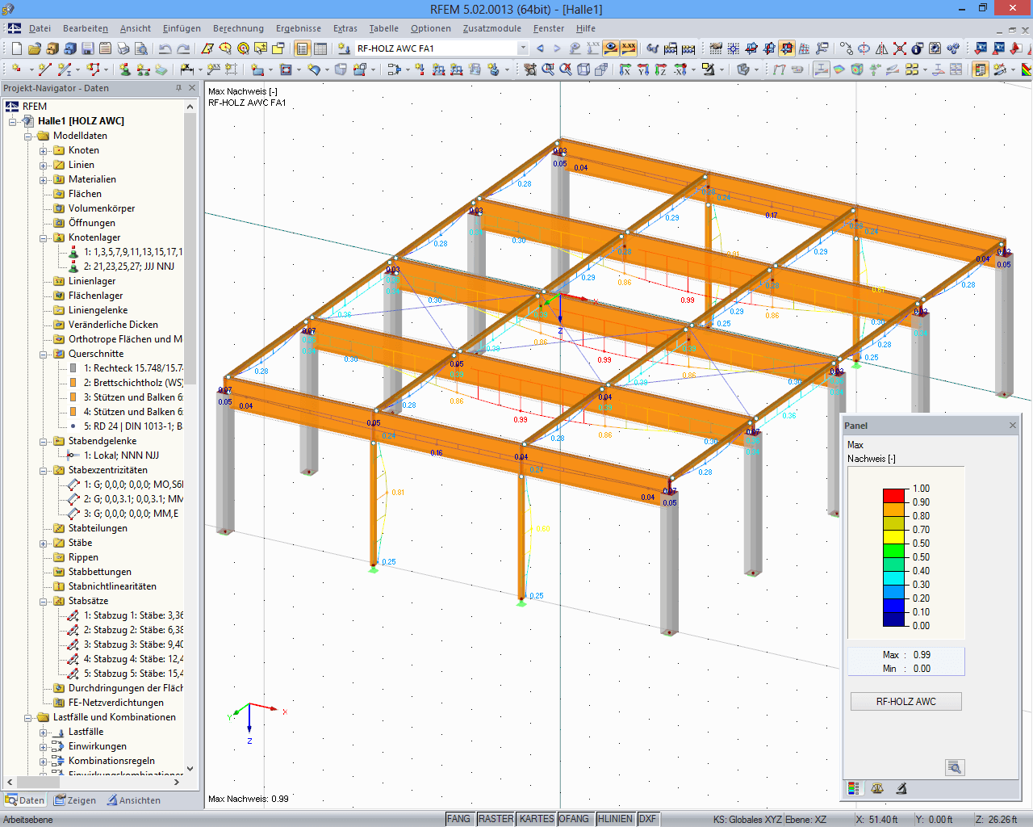Toggle the KARTES status bar button
Screen dimensions: 1033x827
tap(537, 819)
